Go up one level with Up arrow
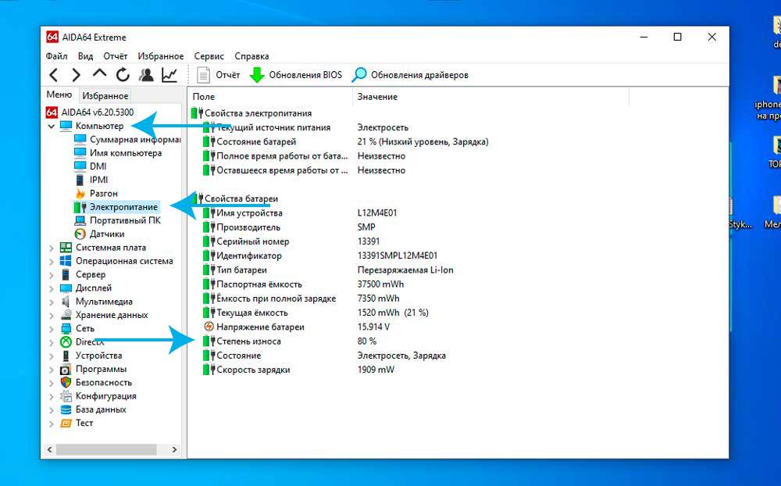 [x=99, y=74]
